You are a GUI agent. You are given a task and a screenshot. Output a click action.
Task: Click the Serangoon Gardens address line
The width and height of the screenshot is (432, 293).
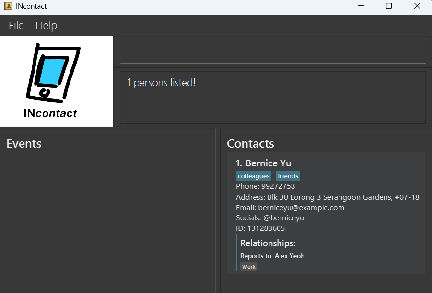pos(327,197)
